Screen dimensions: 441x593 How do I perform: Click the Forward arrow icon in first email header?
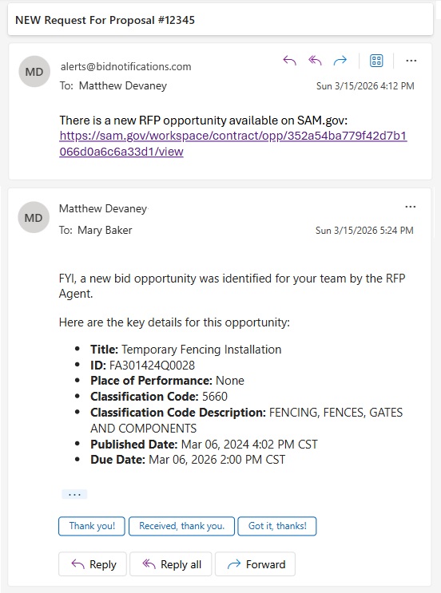pyautogui.click(x=340, y=61)
